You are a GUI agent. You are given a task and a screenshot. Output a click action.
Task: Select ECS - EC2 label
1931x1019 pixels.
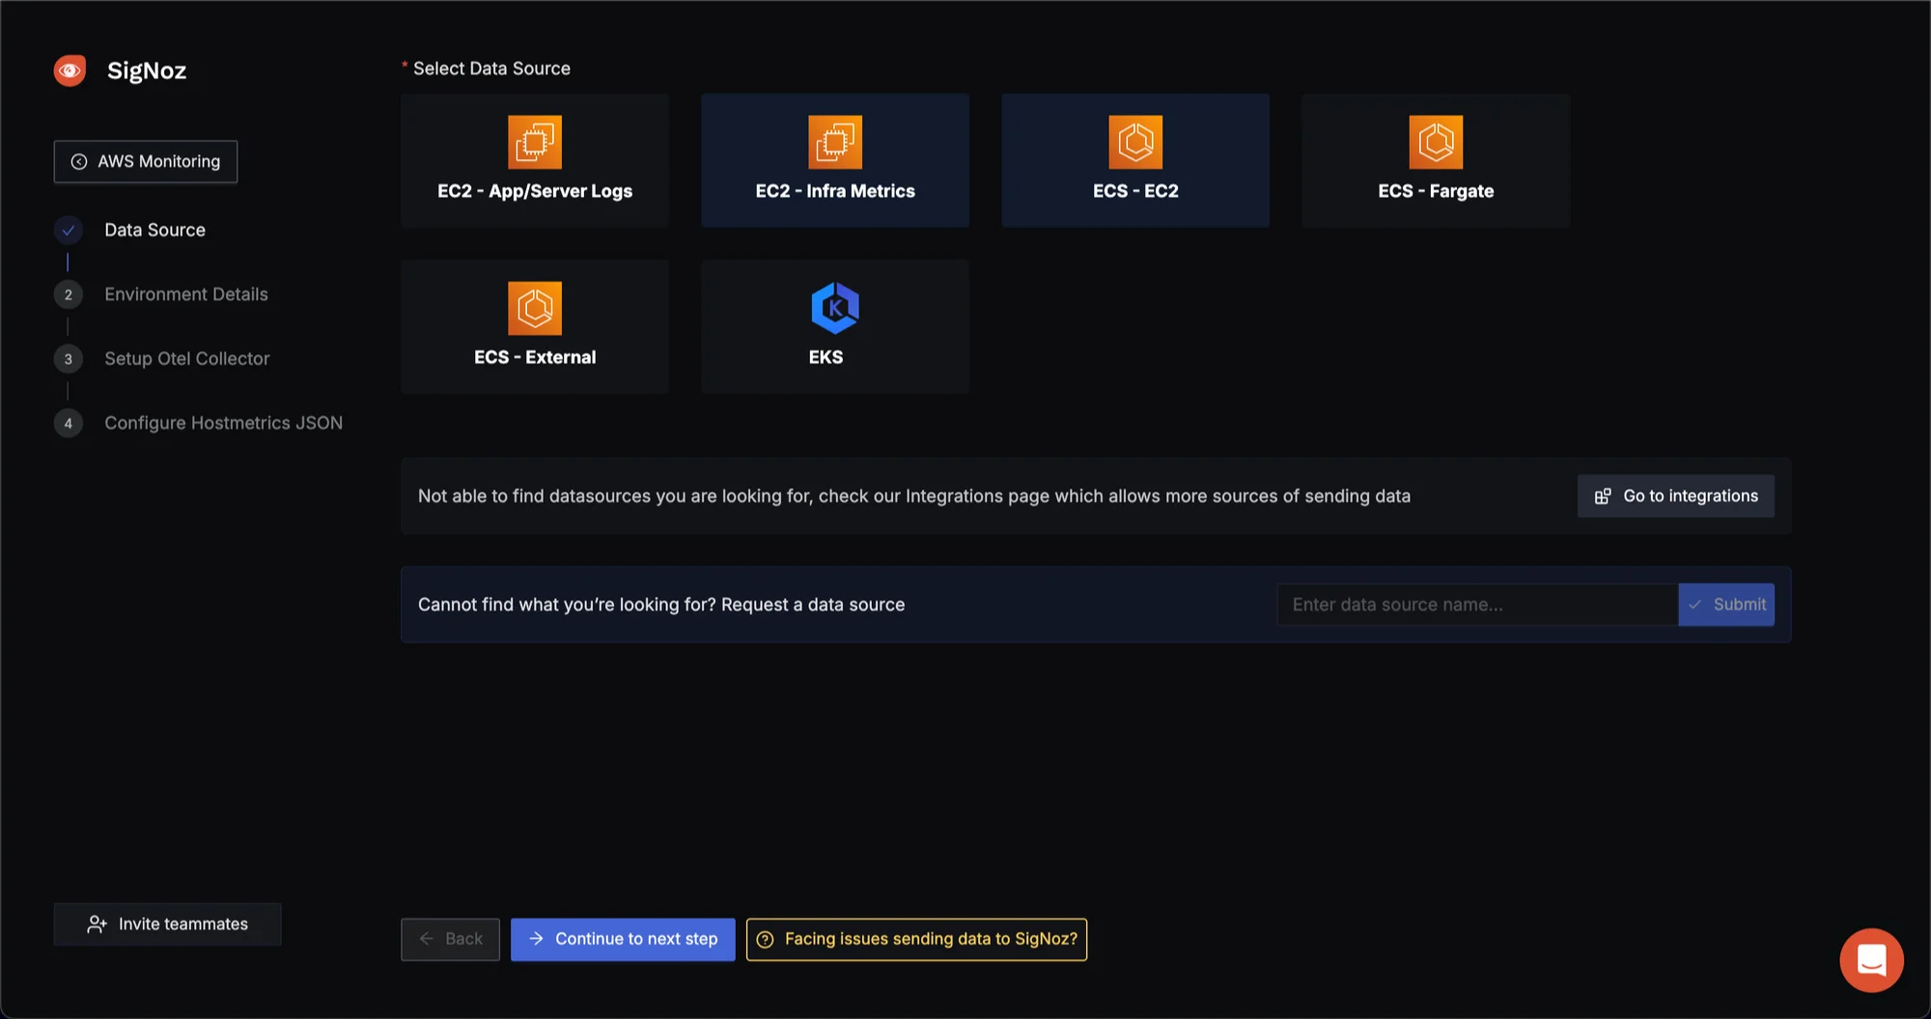point(1135,191)
